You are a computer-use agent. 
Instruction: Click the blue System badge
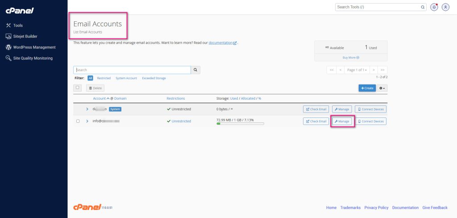tap(115, 109)
